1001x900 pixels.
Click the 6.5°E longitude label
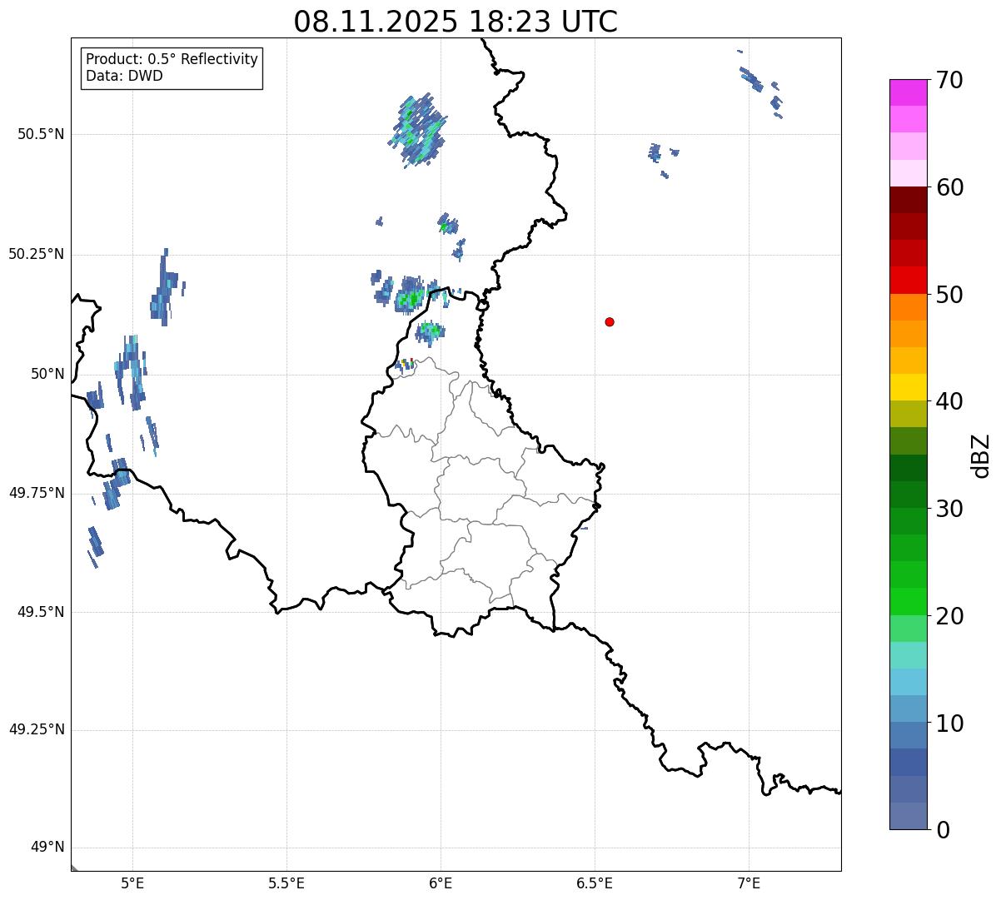(595, 883)
